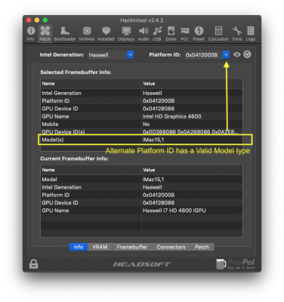Open the NVRAM toolbar section

click(87, 34)
